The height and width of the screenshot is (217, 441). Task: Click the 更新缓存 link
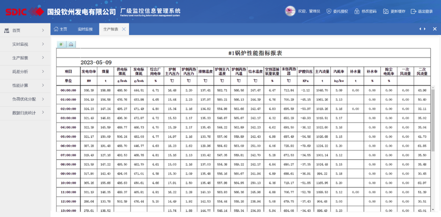[398, 12]
